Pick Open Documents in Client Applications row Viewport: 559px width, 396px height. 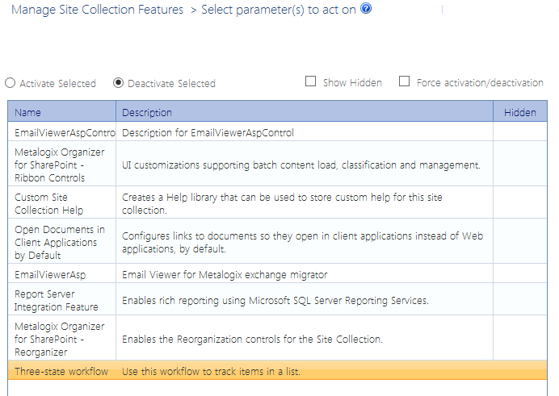(60, 242)
